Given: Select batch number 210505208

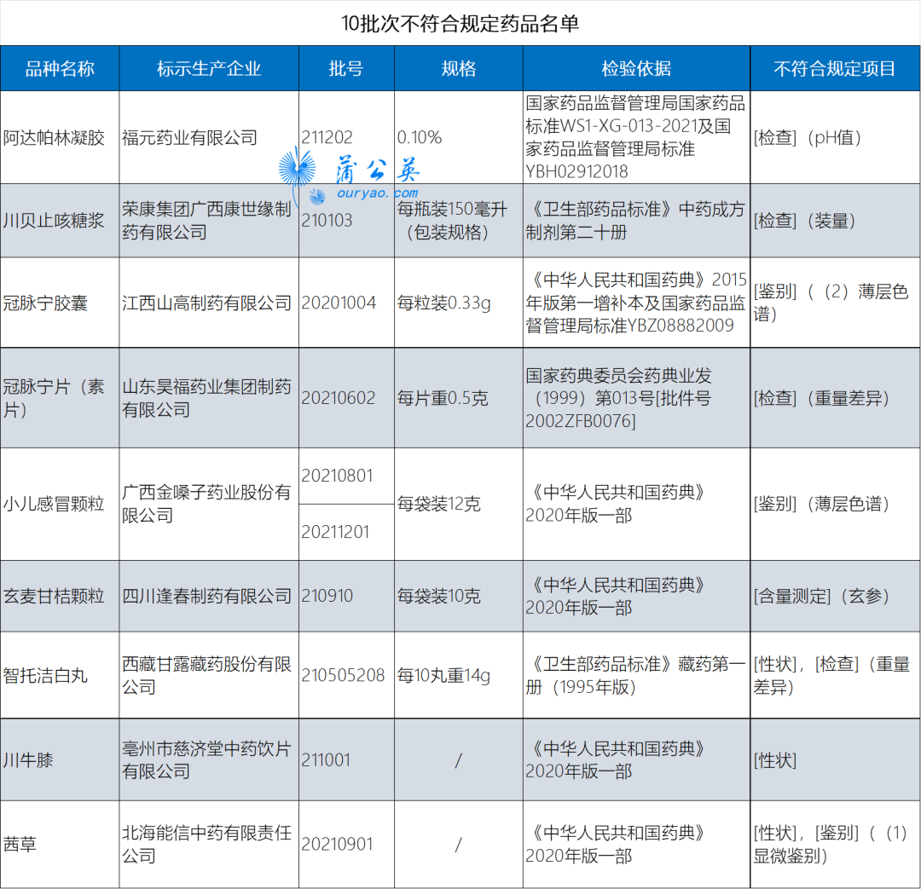Looking at the screenshot, I should (x=346, y=675).
